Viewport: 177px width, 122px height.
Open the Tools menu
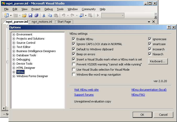pos(60,9)
